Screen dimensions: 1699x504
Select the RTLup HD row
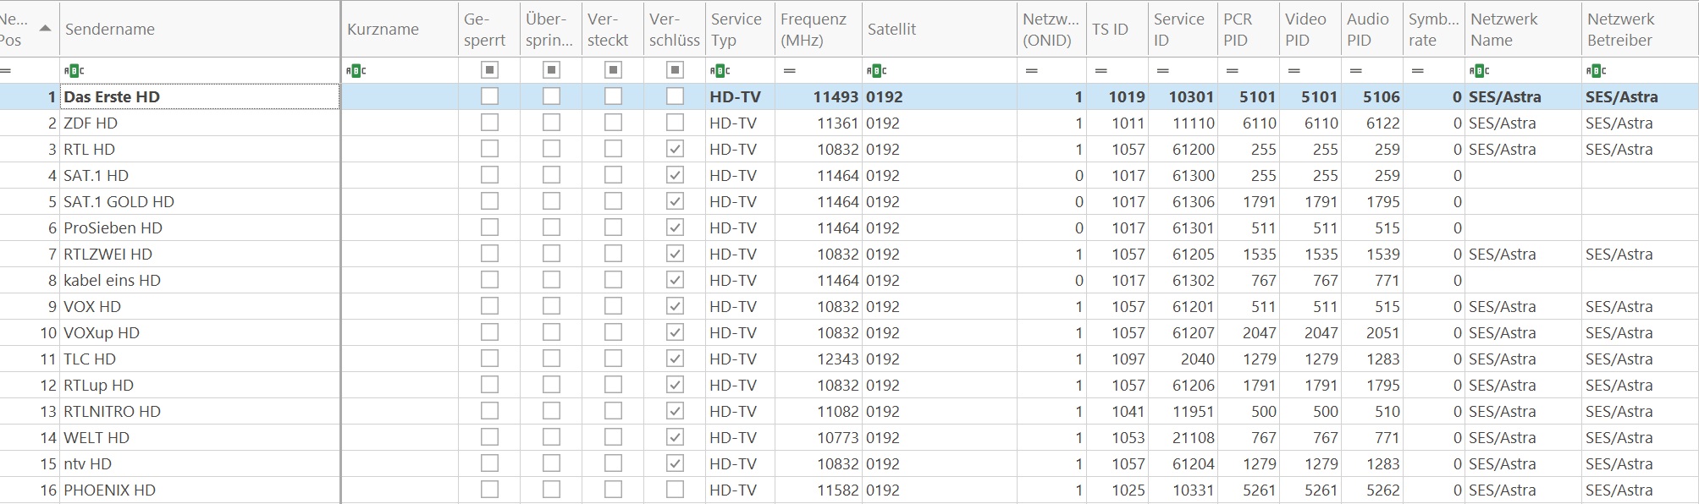pos(849,385)
